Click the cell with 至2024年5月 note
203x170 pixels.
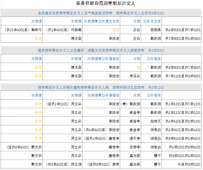pos(63,164)
